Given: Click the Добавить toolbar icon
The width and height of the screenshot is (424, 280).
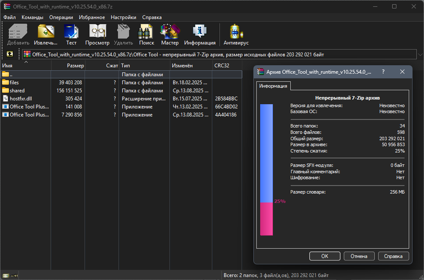Looking at the screenshot, I should click(18, 31).
